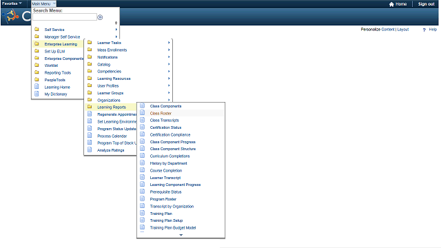The image size is (441, 248).
Task: Click the folder icon beside PeopleTools
Action: click(37, 80)
